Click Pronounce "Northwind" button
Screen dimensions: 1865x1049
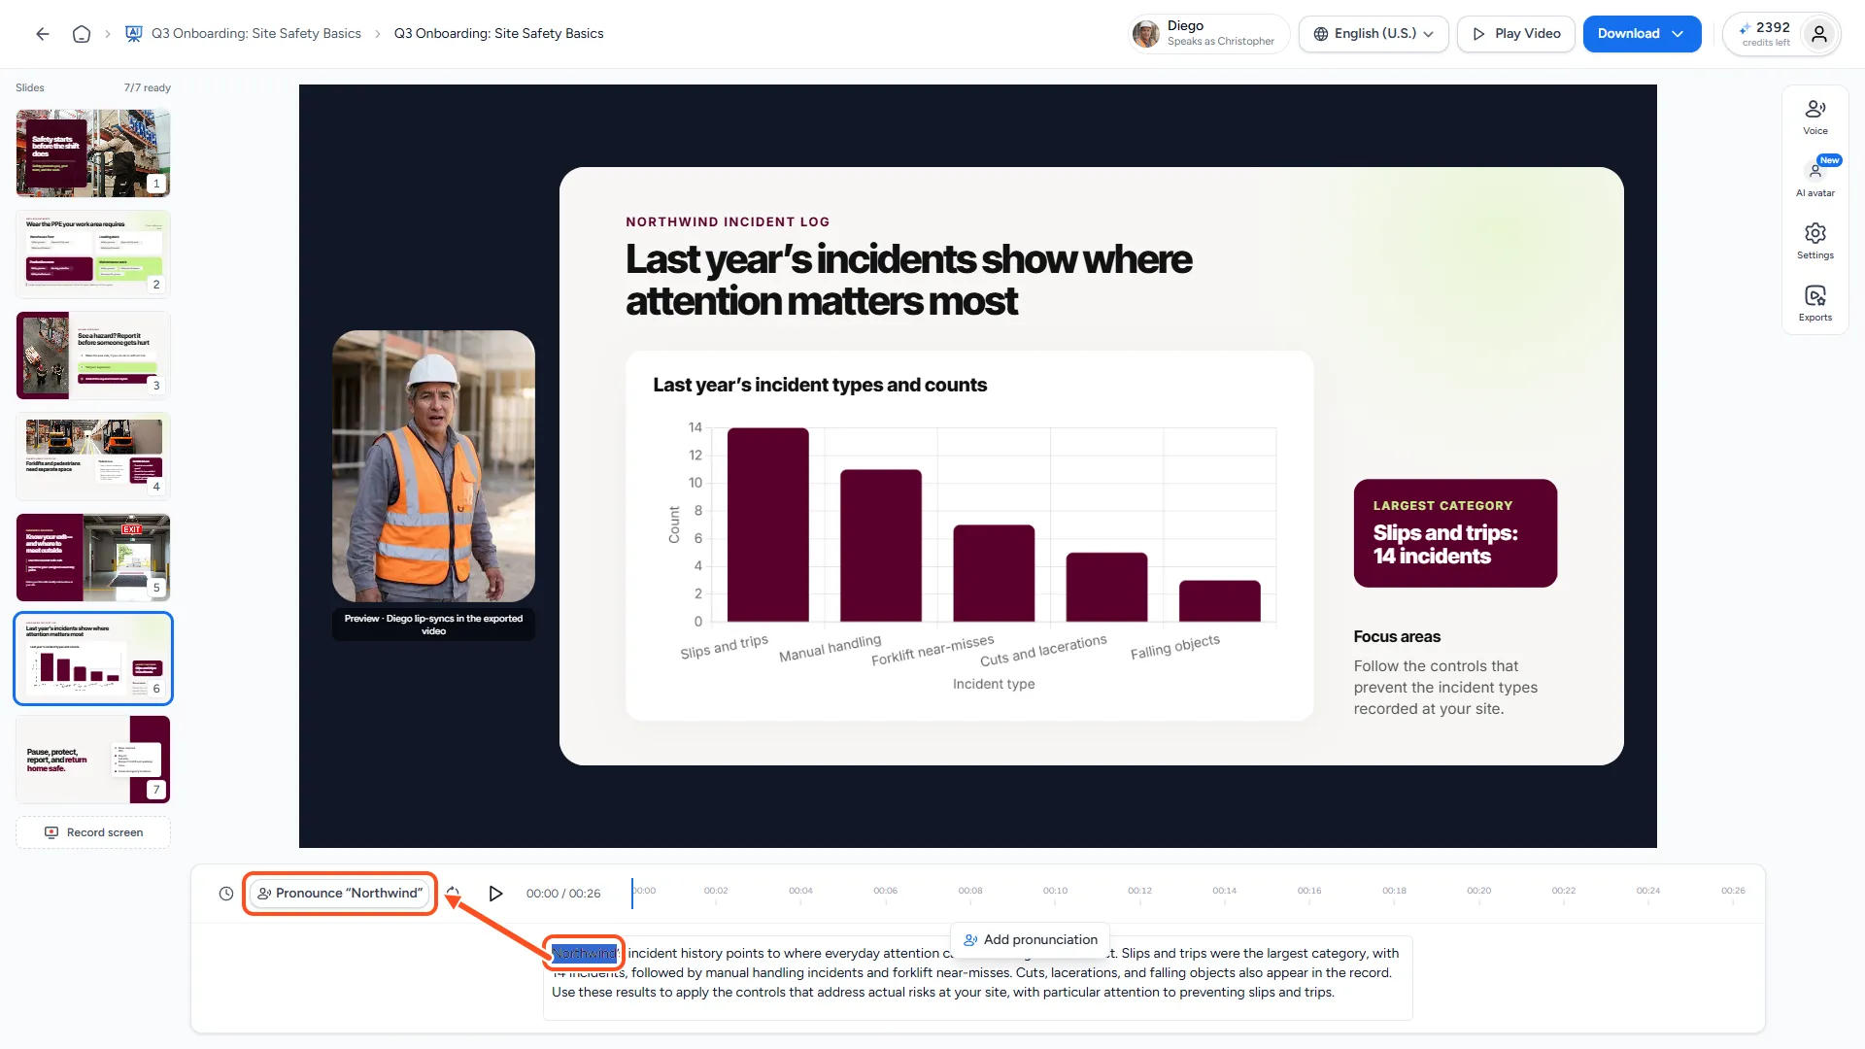340,894
